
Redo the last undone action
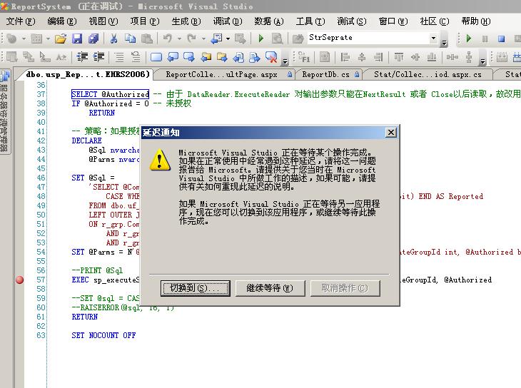192,39
